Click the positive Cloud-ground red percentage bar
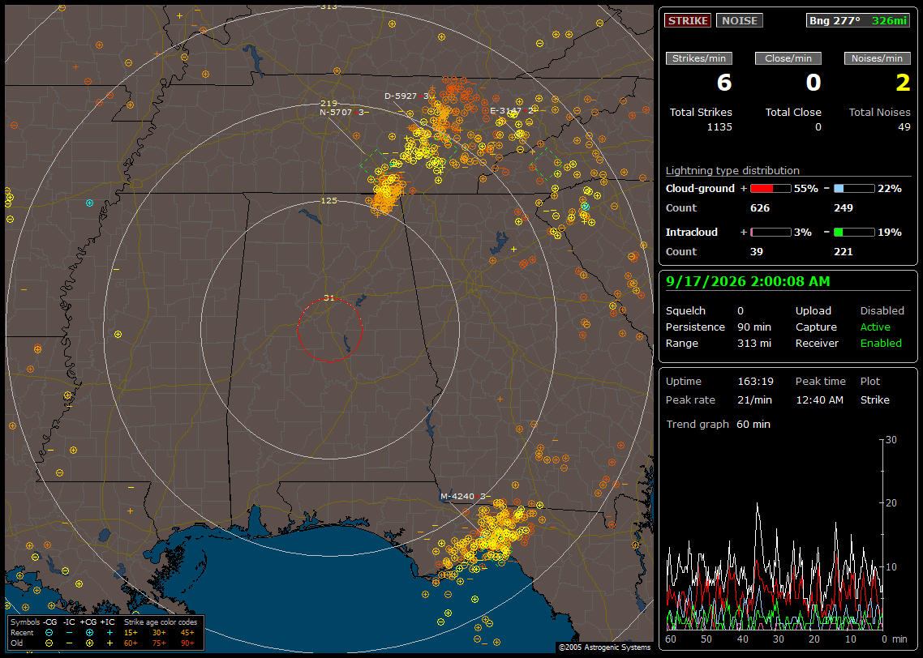 click(771, 189)
